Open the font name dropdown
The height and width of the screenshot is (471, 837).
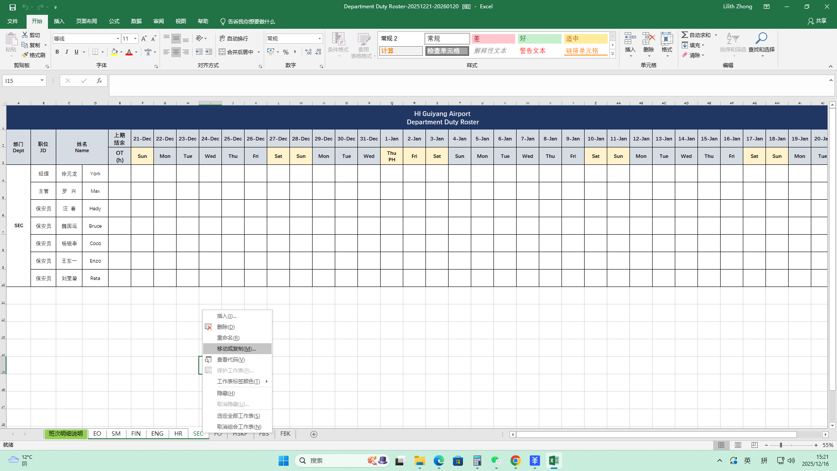pyautogui.click(x=118, y=39)
